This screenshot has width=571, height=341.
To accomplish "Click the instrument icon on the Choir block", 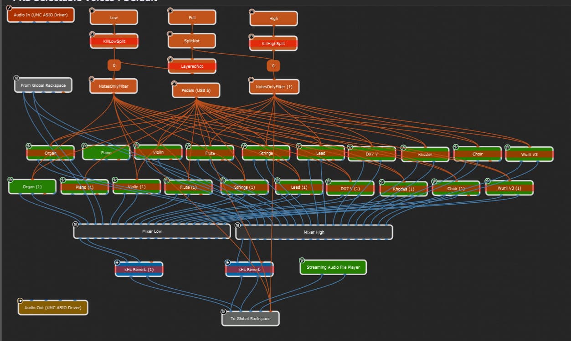I will coord(456,147).
